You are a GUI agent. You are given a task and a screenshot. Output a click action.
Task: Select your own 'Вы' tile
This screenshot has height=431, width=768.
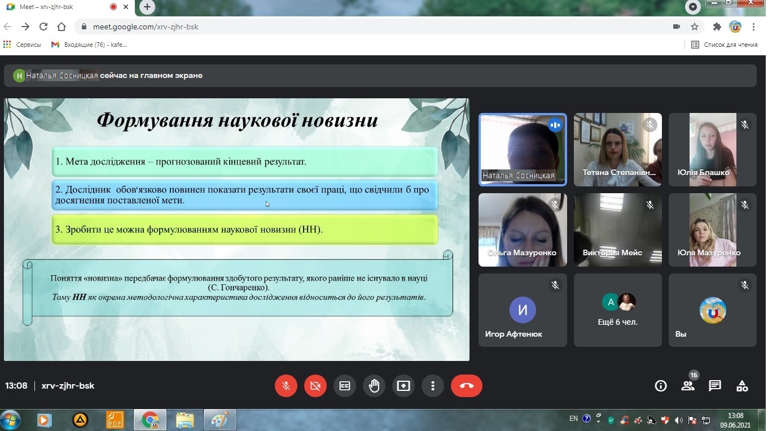click(713, 310)
